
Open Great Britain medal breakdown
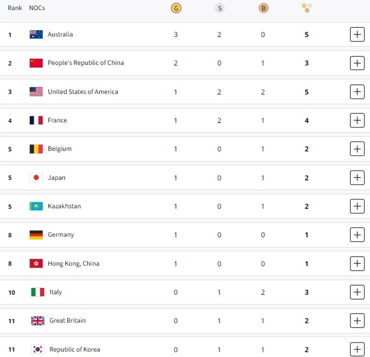(x=357, y=320)
